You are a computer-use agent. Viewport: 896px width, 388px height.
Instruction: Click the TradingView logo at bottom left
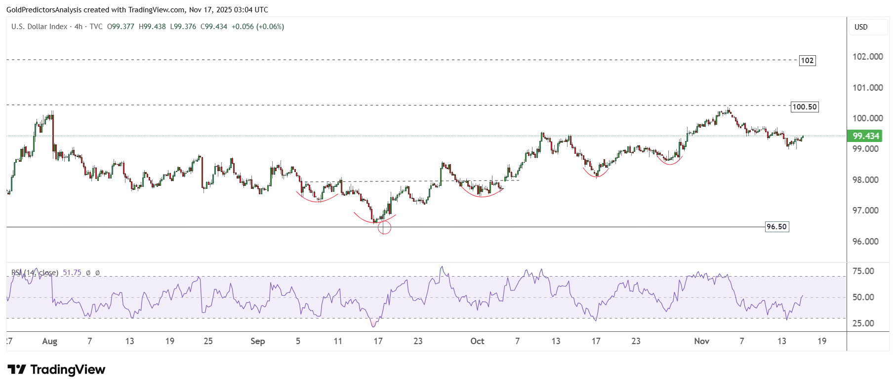click(x=56, y=370)
